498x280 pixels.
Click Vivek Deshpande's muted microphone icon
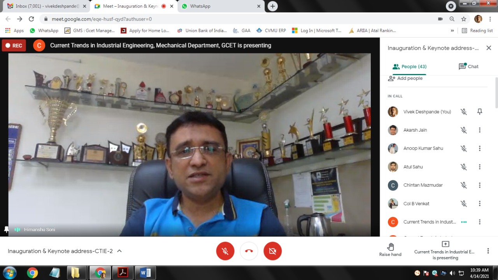pyautogui.click(x=464, y=112)
